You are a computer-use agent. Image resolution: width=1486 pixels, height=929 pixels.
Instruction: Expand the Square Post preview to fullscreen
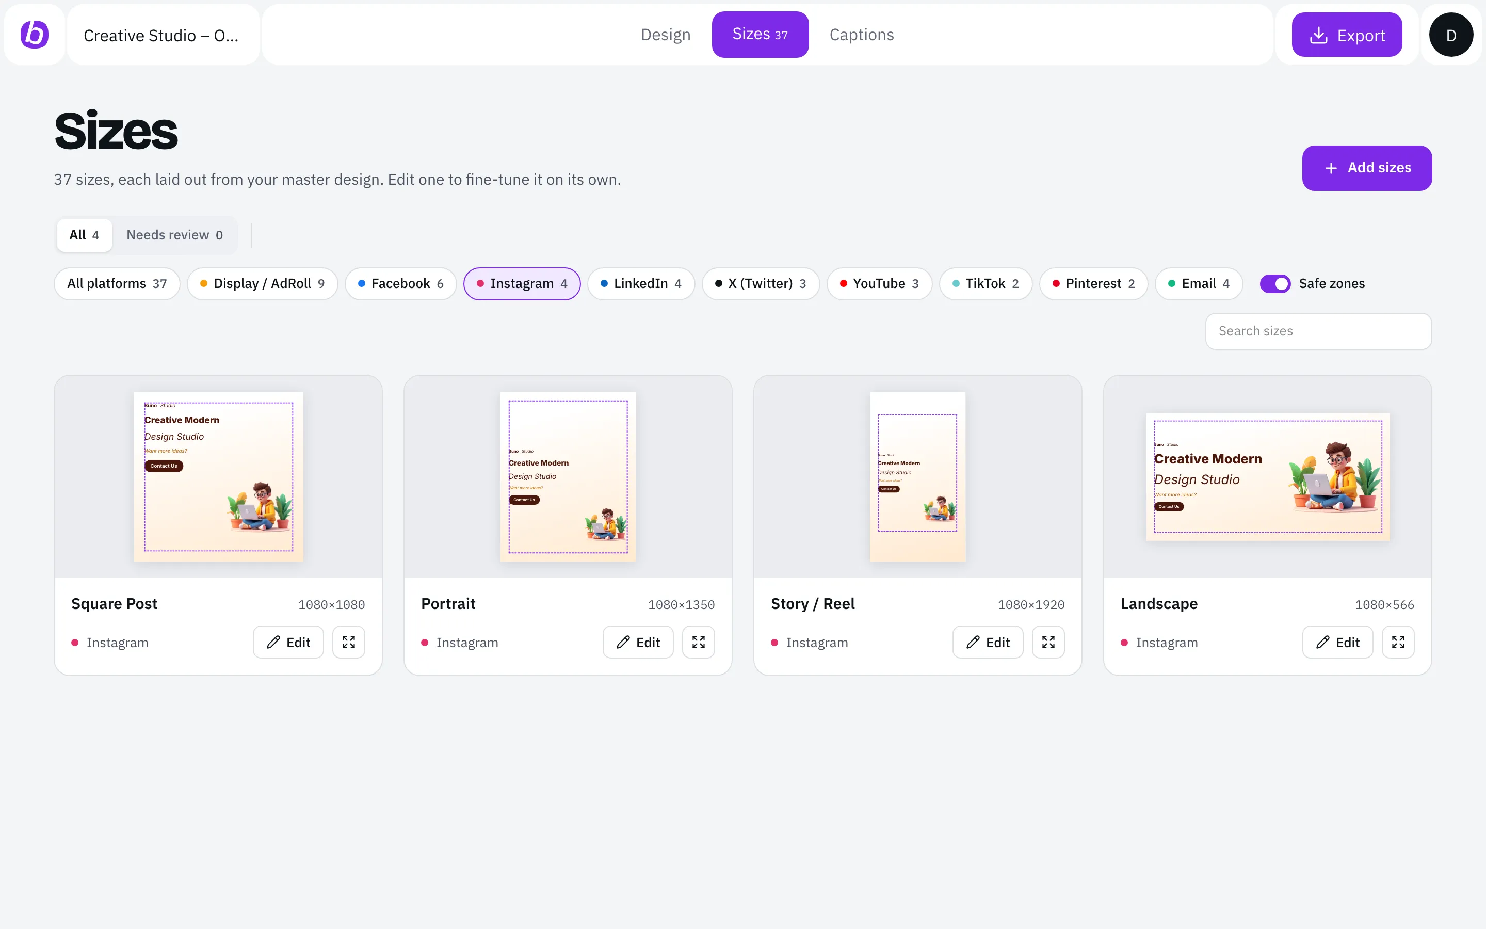click(x=349, y=642)
